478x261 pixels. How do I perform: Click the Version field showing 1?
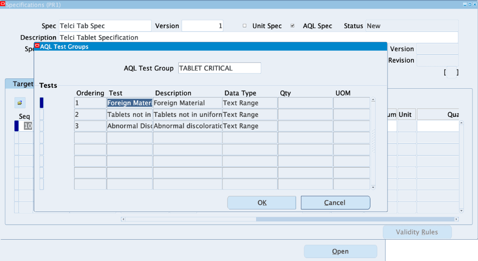pos(202,26)
